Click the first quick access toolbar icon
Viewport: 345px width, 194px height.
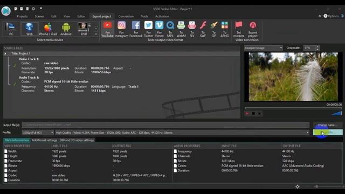(x=16, y=9)
